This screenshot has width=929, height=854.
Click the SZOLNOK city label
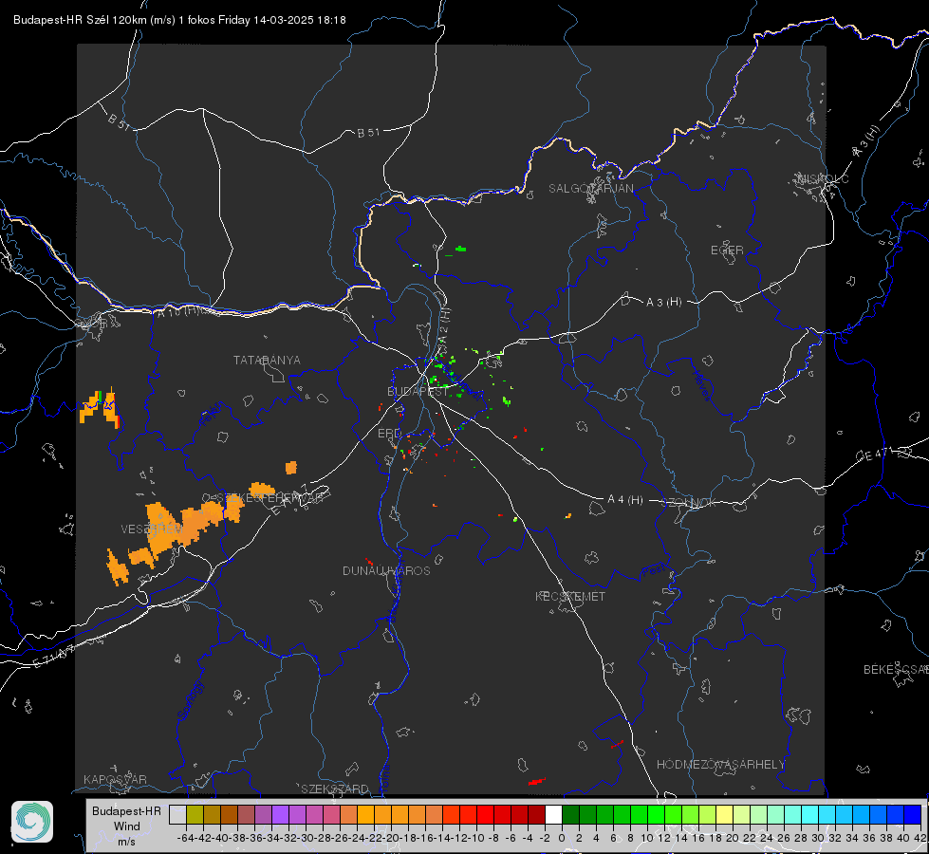coord(690,502)
